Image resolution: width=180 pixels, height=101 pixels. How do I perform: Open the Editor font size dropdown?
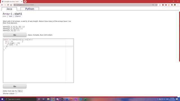point(20,91)
